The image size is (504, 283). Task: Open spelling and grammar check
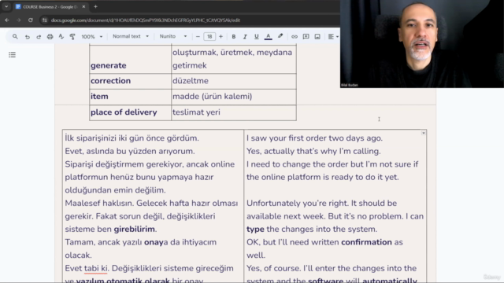pyautogui.click(x=61, y=37)
